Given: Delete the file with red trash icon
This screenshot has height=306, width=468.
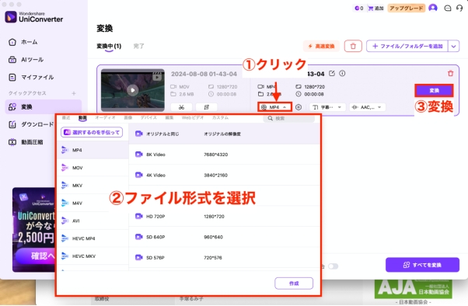Looking at the screenshot, I should click(450, 73).
